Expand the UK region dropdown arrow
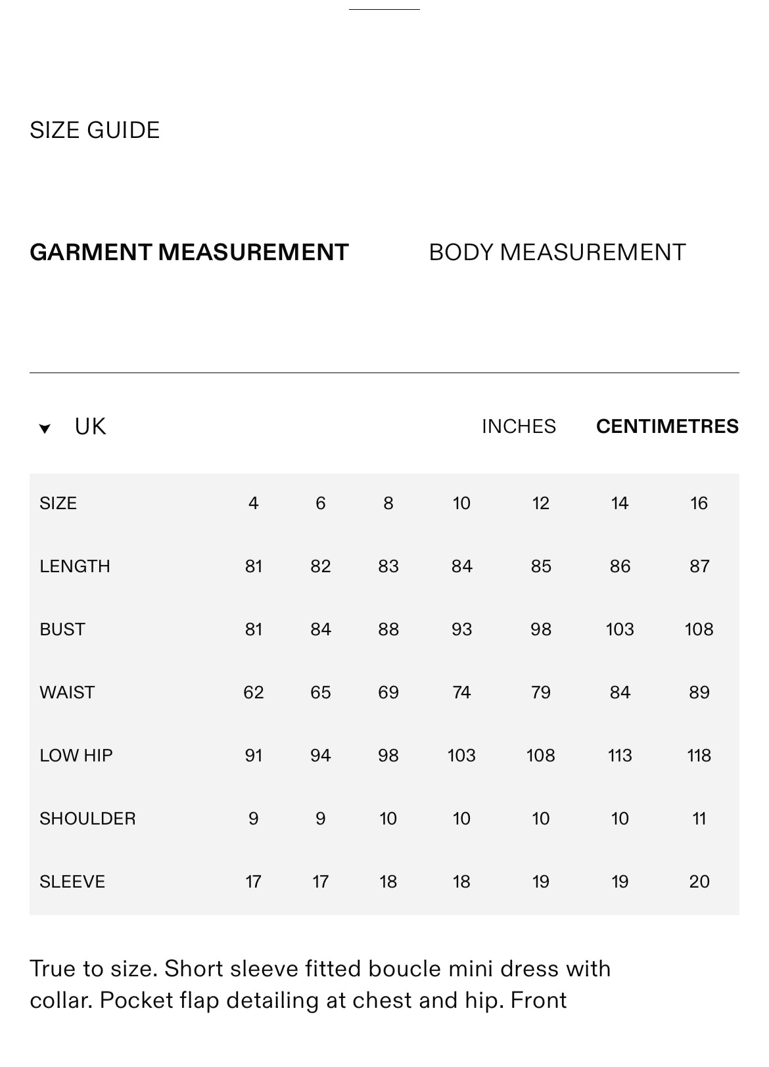This screenshot has height=1067, width=769. pos(45,428)
